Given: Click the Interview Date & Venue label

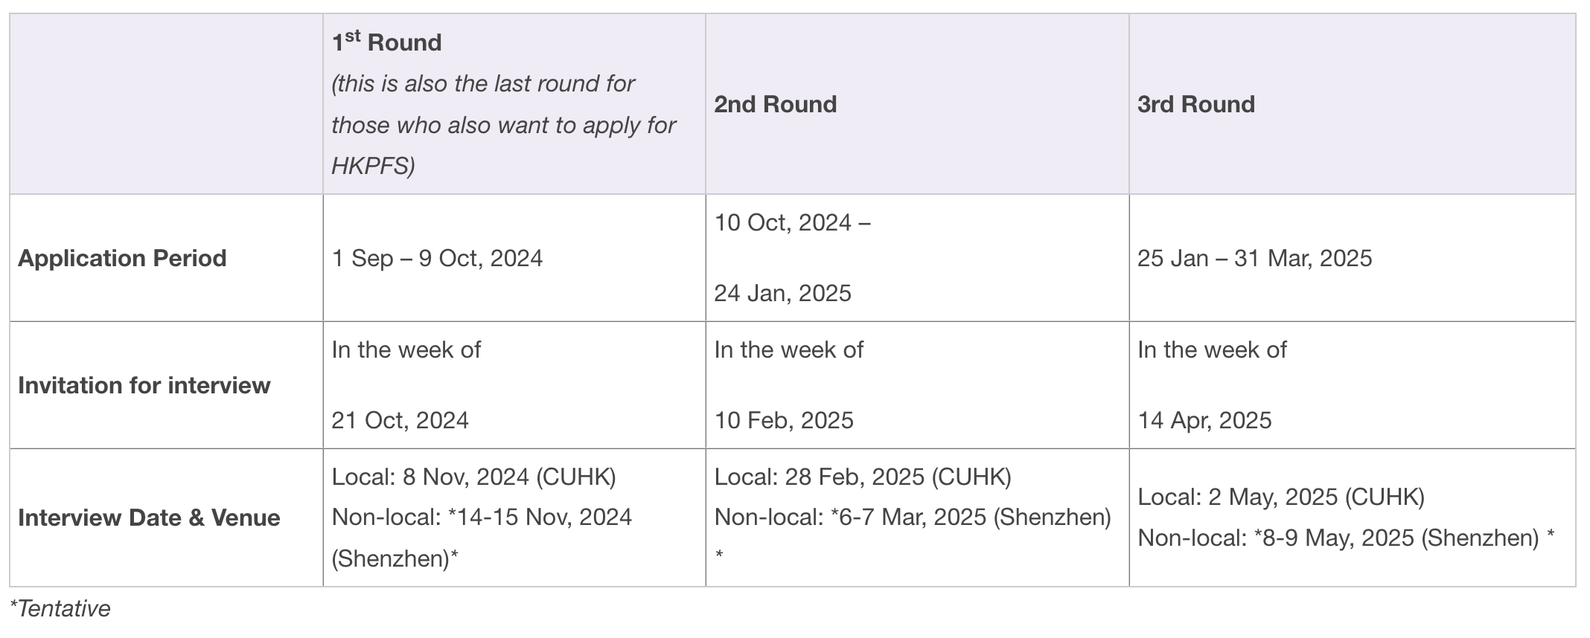Looking at the screenshot, I should coord(149,518).
